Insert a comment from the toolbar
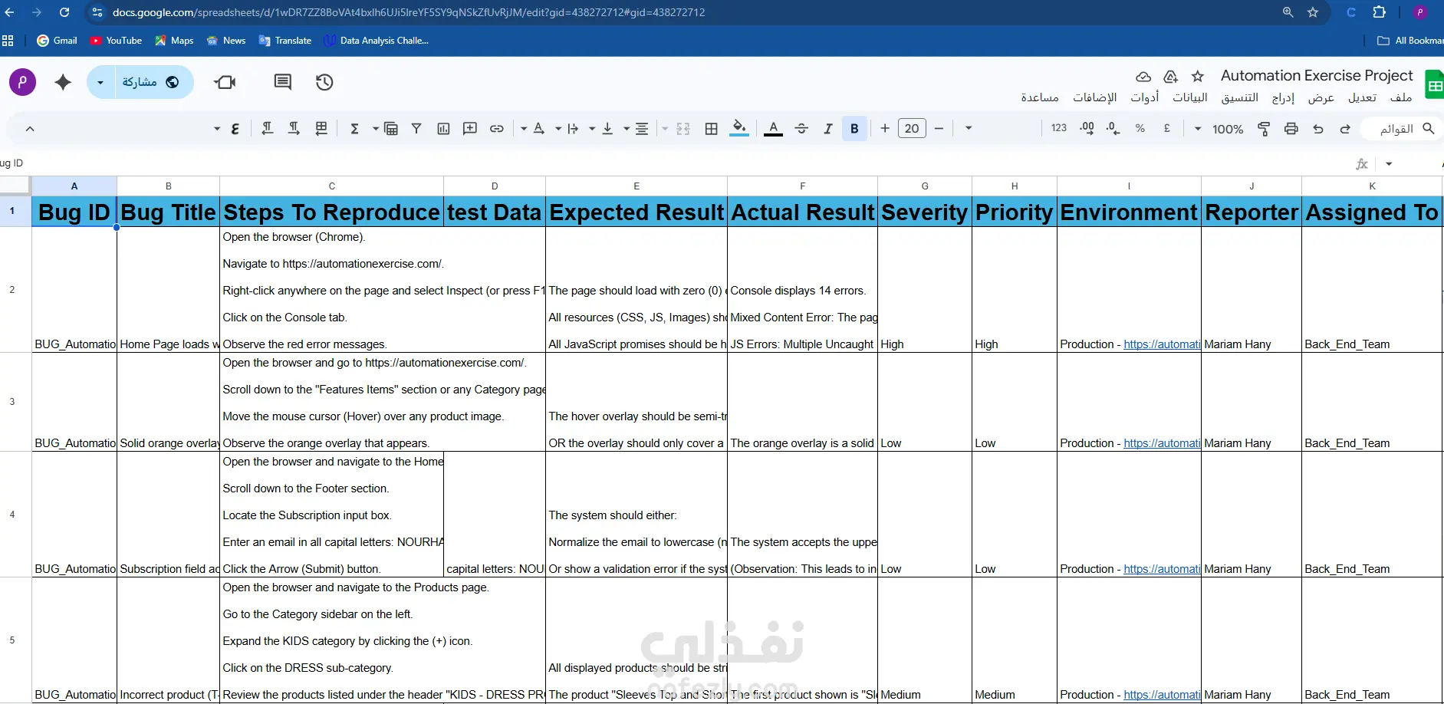This screenshot has height=704, width=1444. (470, 129)
